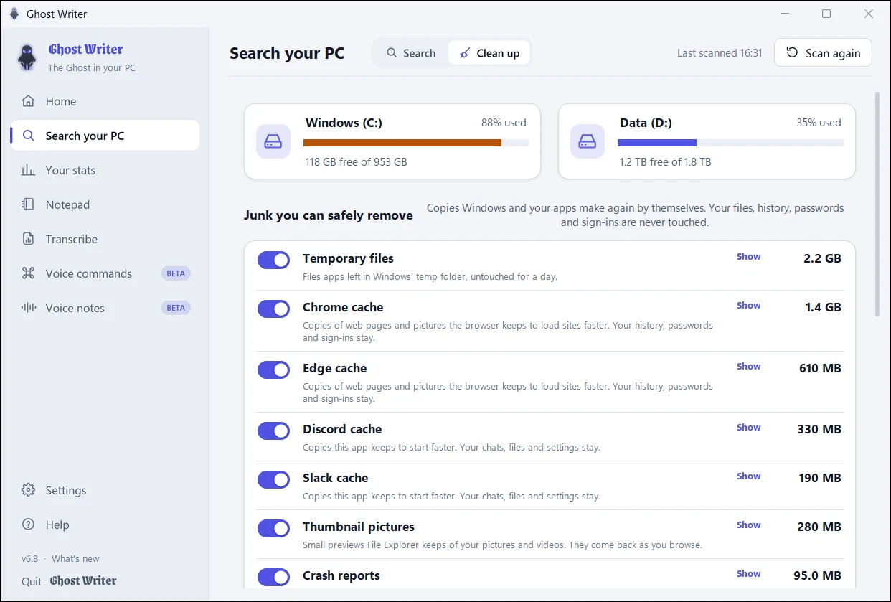Toggle the Discord cache switch
The height and width of the screenshot is (602, 891).
273,431
